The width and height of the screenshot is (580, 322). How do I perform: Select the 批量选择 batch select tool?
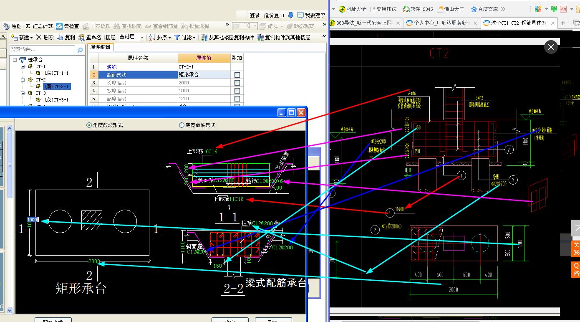pos(195,26)
